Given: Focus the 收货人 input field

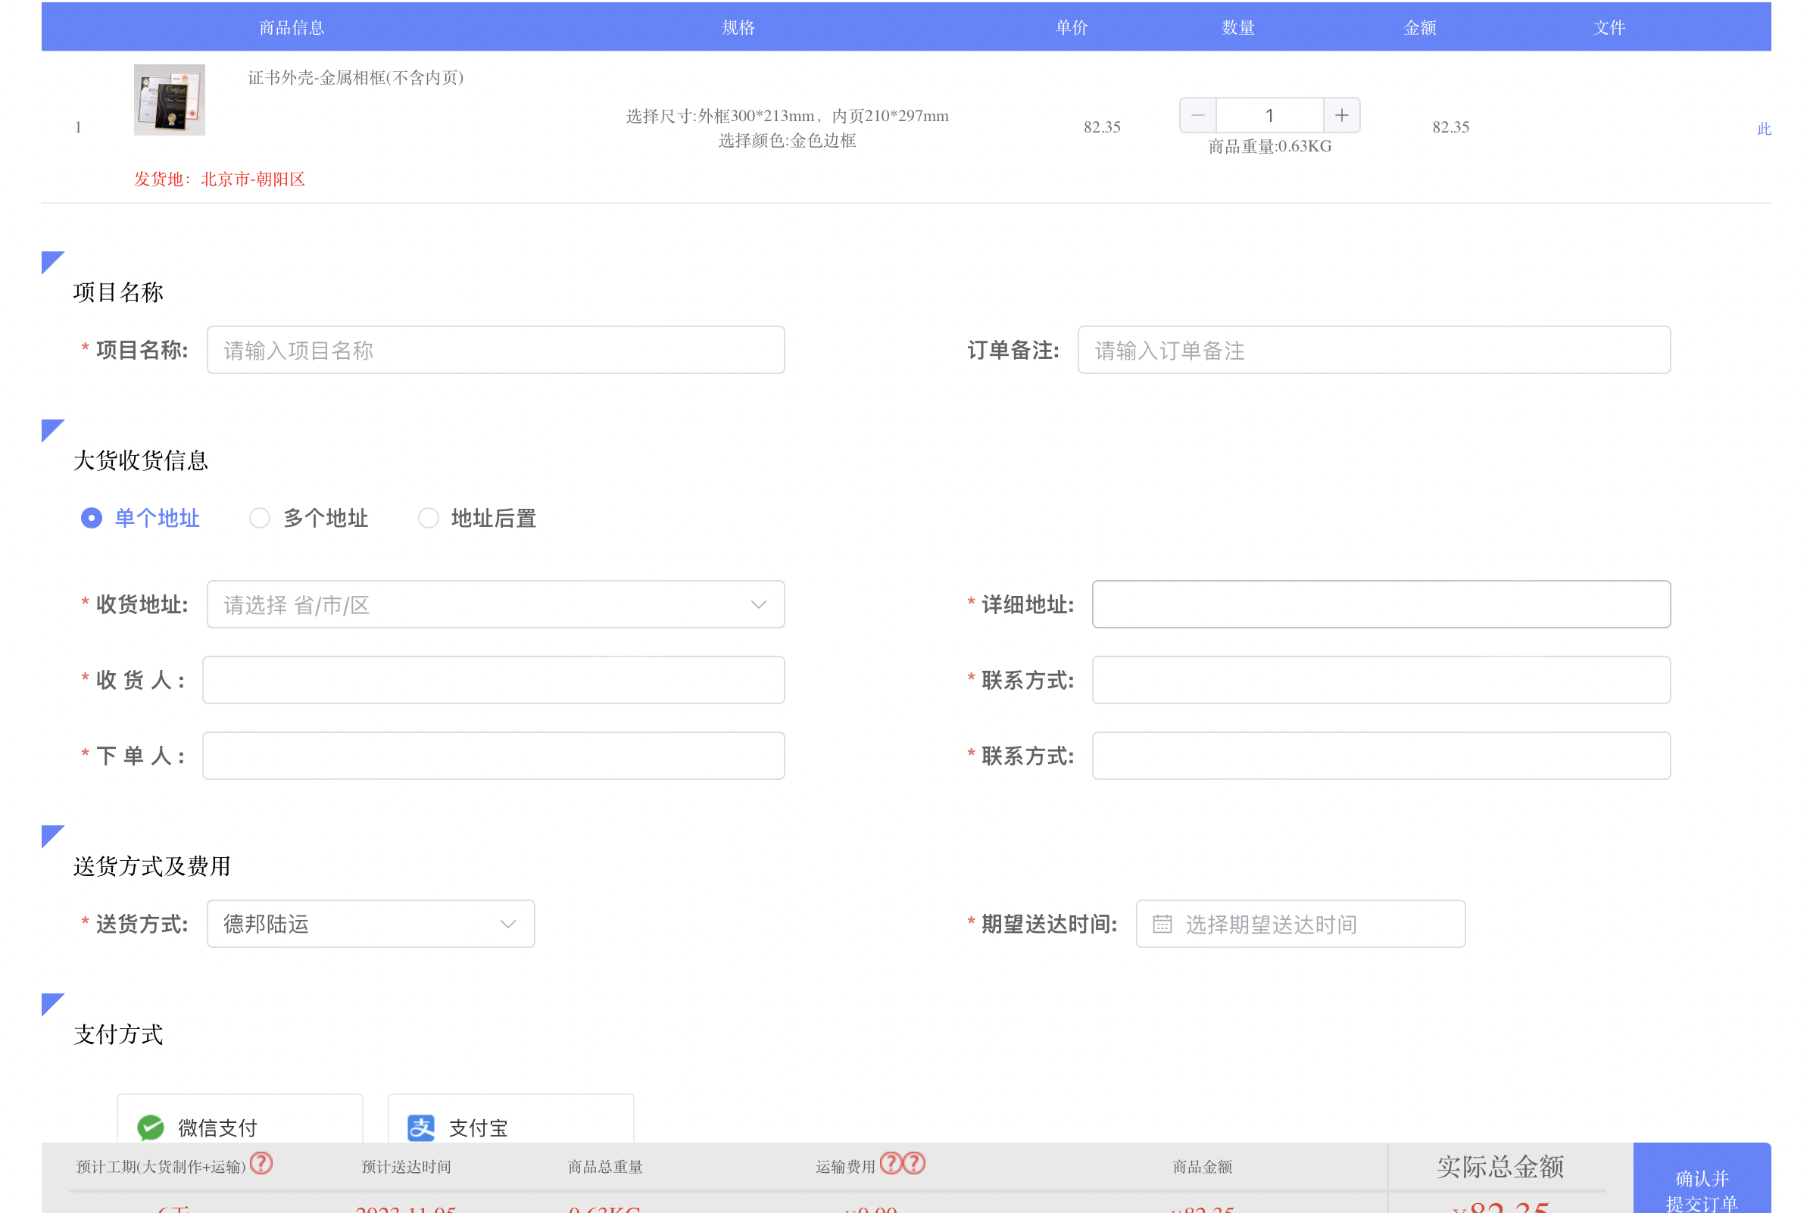Looking at the screenshot, I should (494, 680).
